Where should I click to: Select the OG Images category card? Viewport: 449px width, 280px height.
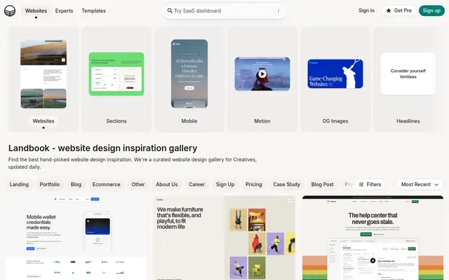click(x=335, y=79)
